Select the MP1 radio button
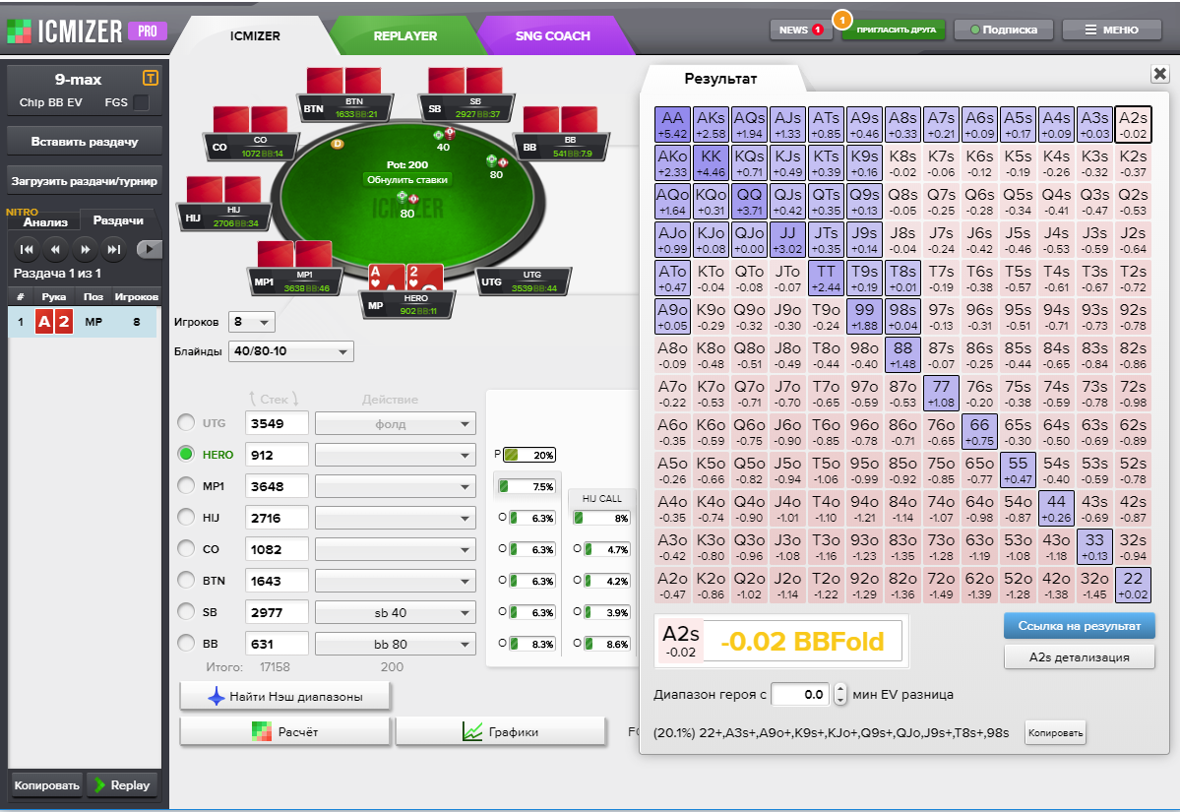The width and height of the screenshot is (1180, 812). click(x=186, y=485)
